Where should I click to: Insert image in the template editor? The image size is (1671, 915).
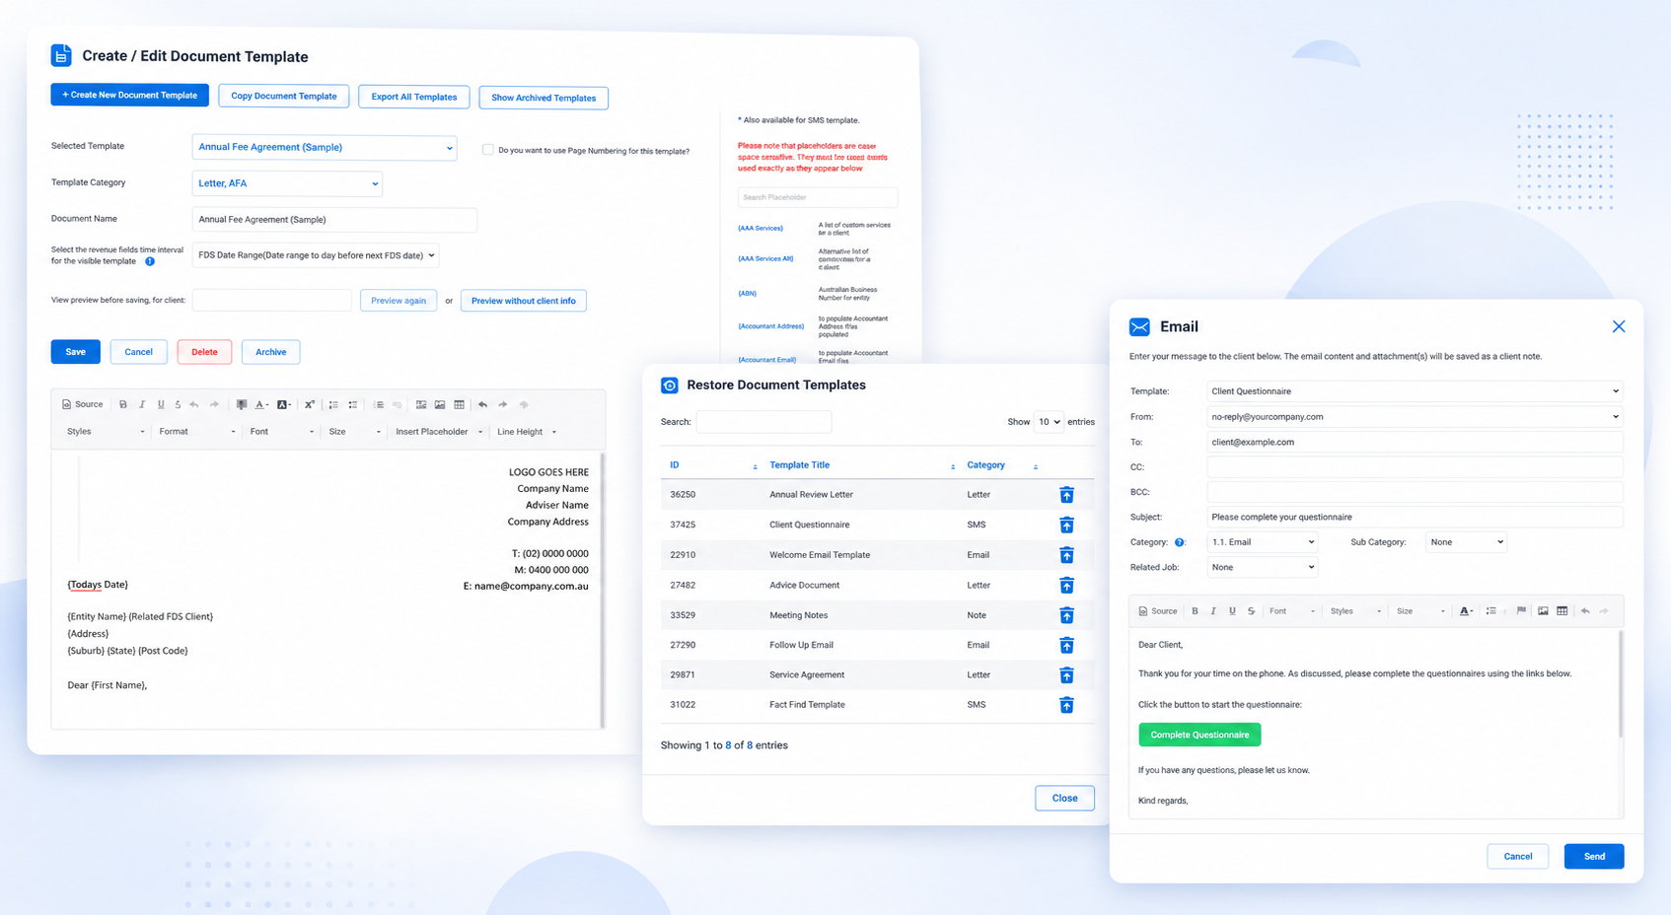440,404
